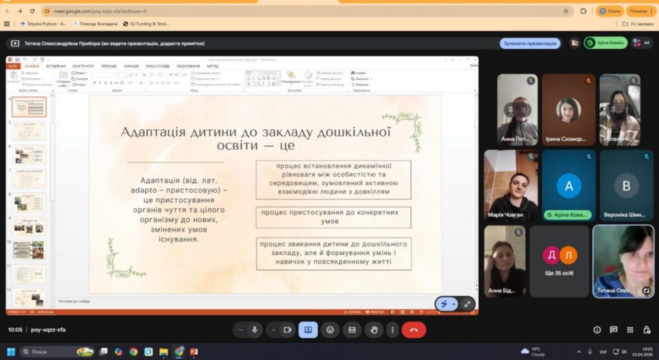Open the emoji reactions panel
659x360 pixels.
coord(330,330)
